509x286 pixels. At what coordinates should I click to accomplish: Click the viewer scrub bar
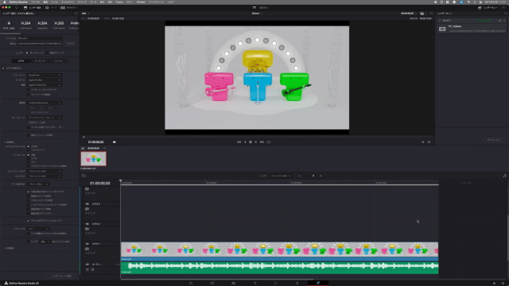pos(256,137)
